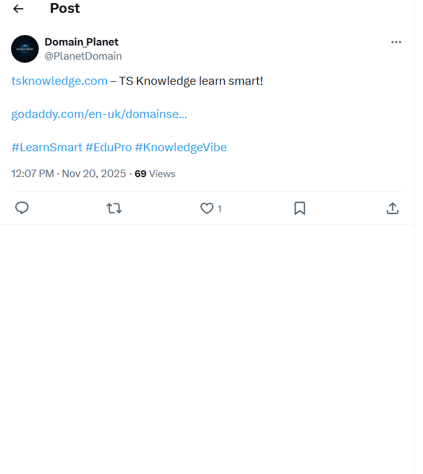Expand the post's more options menu
Image resolution: width=423 pixels, height=474 pixels.
click(396, 42)
